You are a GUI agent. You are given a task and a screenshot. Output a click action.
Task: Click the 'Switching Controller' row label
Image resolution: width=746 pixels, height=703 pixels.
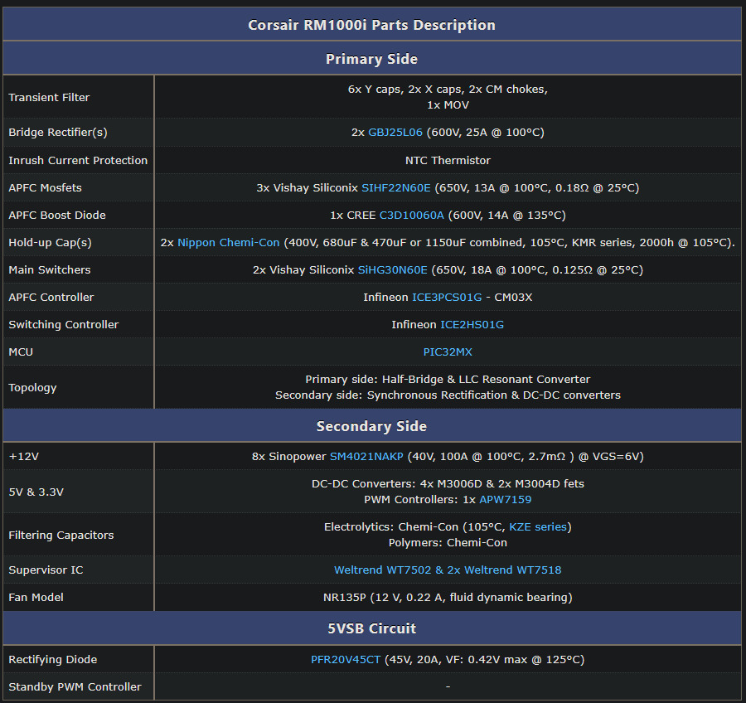pyautogui.click(x=64, y=325)
